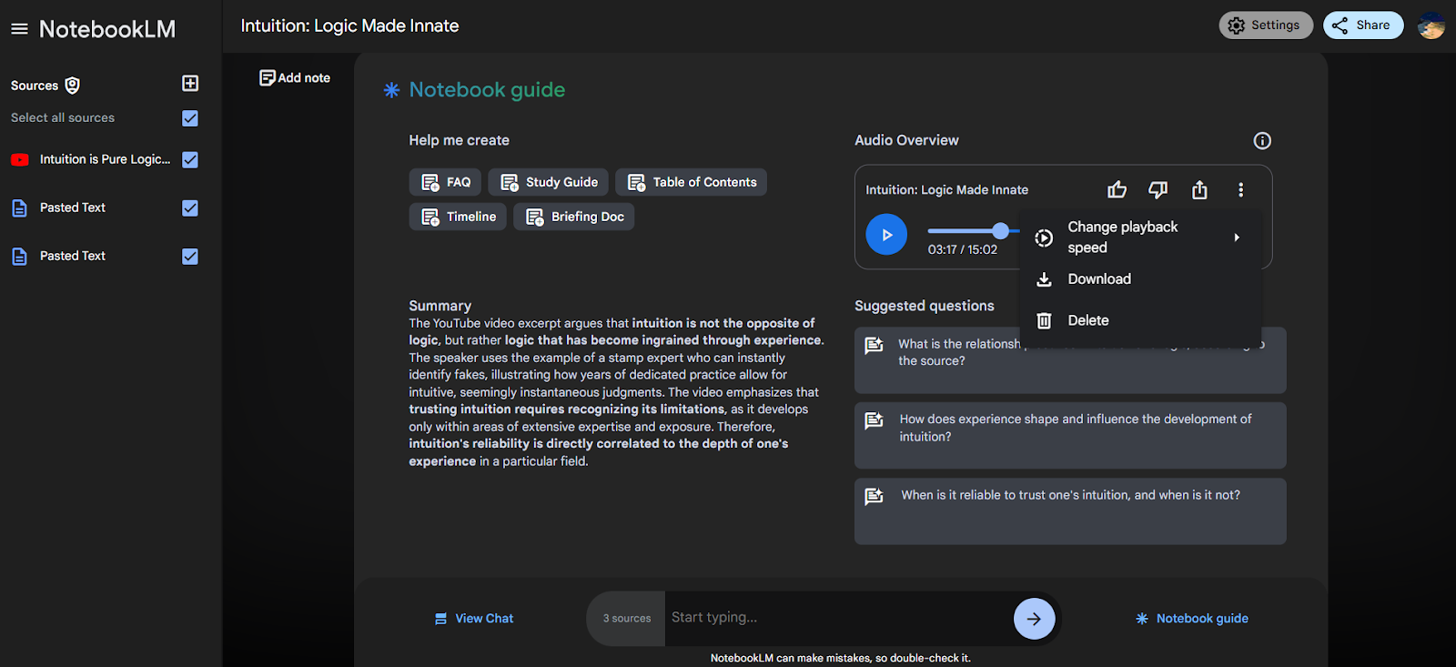Open Audio Overview info icon
The width and height of the screenshot is (1456, 667).
(x=1262, y=140)
